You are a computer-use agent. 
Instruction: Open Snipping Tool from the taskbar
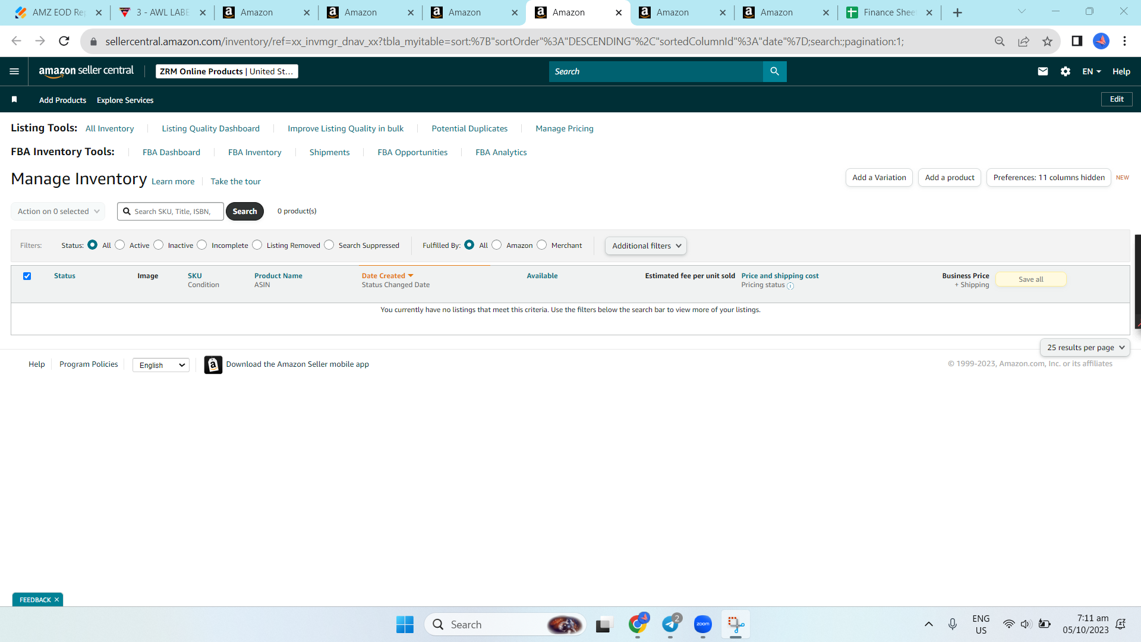pos(736,624)
